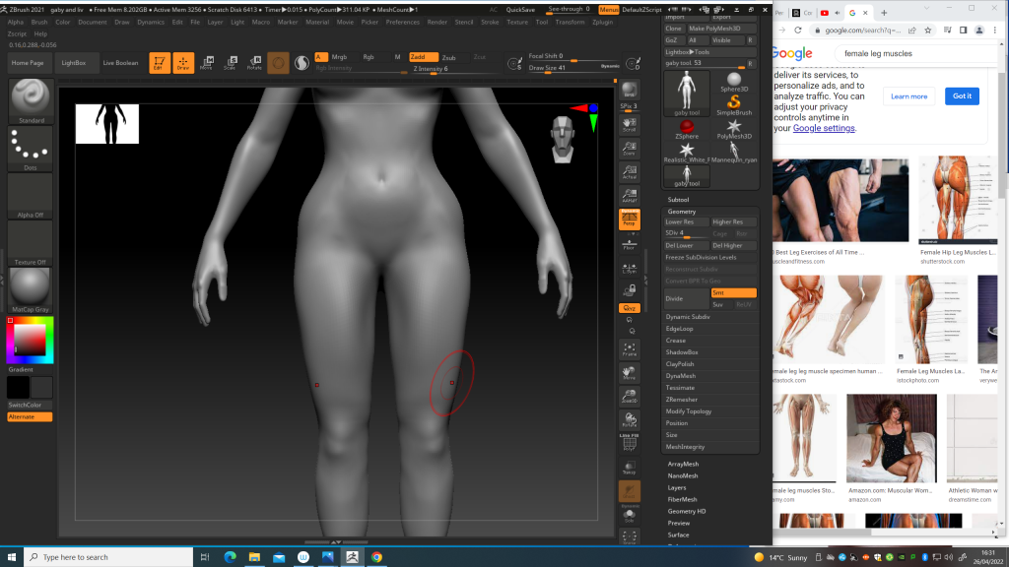Pick a color in the color picker square

pyautogui.click(x=30, y=340)
